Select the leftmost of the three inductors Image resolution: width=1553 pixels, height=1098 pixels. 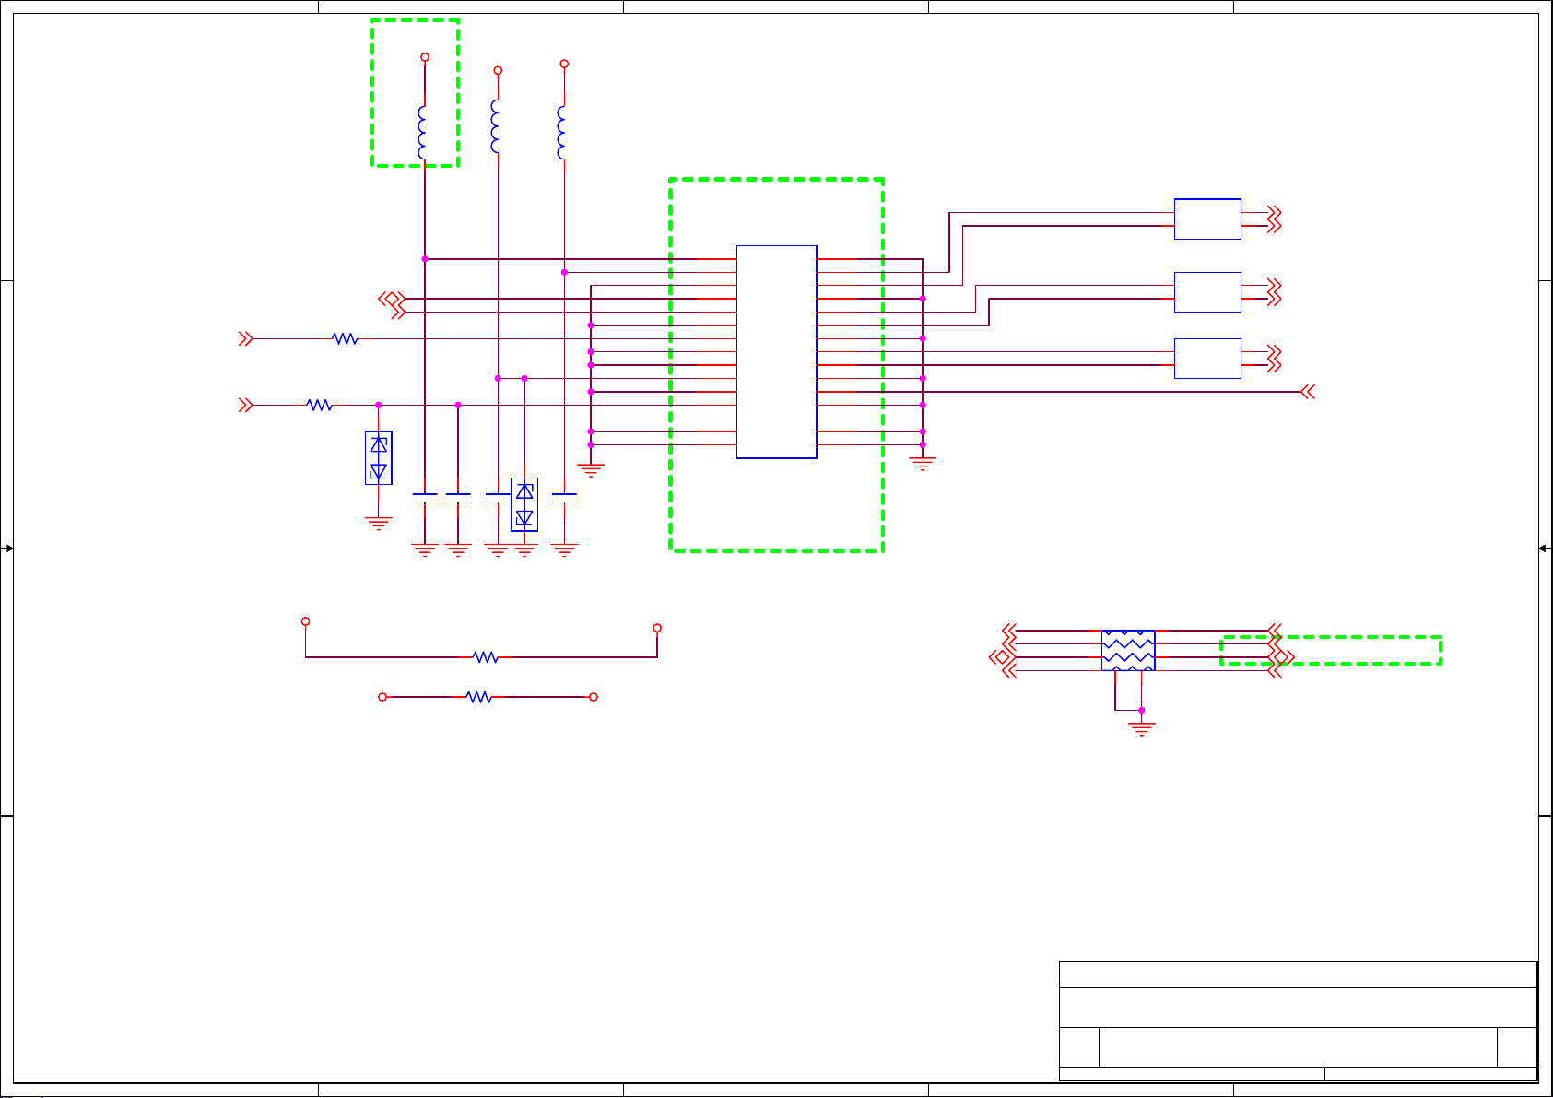422,133
